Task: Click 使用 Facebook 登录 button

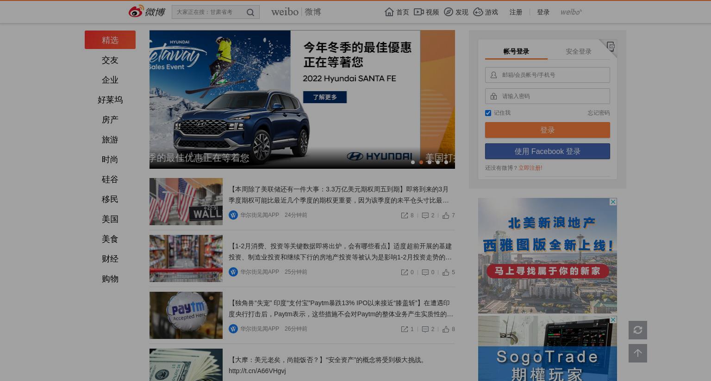Action: coord(548,151)
